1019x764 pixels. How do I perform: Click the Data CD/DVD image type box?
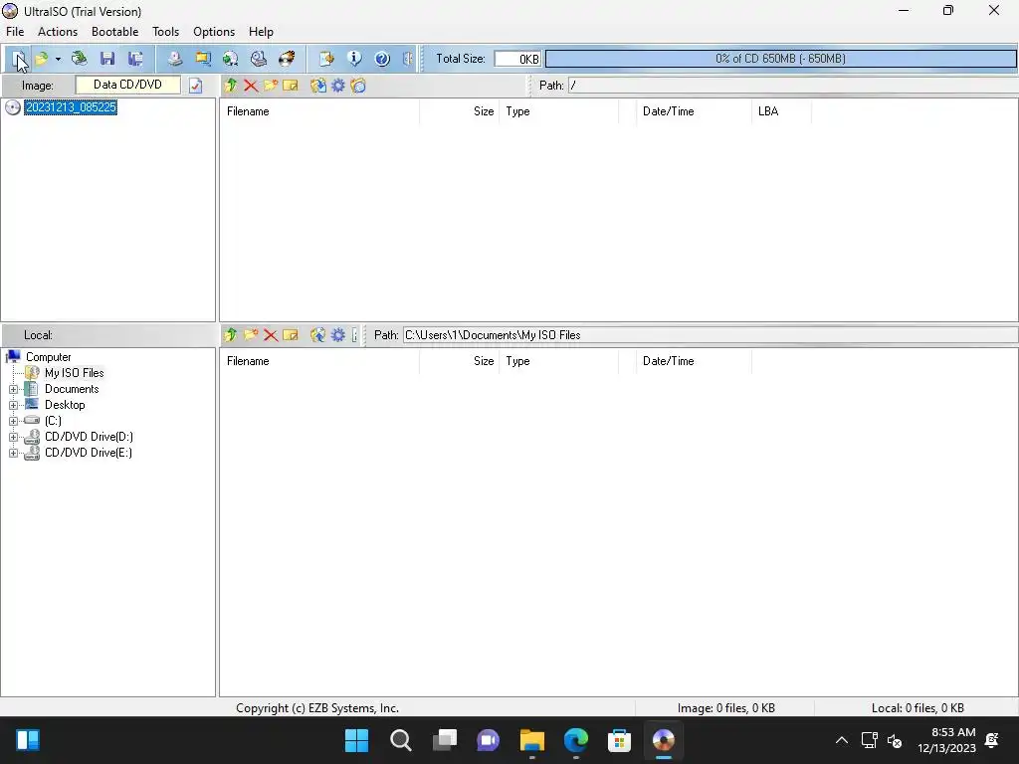(x=128, y=85)
